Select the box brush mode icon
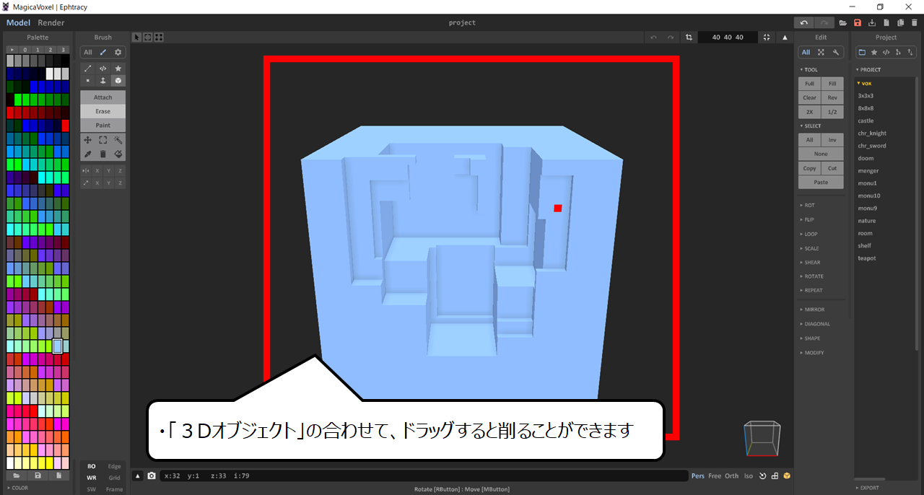The image size is (924, 495). point(118,81)
